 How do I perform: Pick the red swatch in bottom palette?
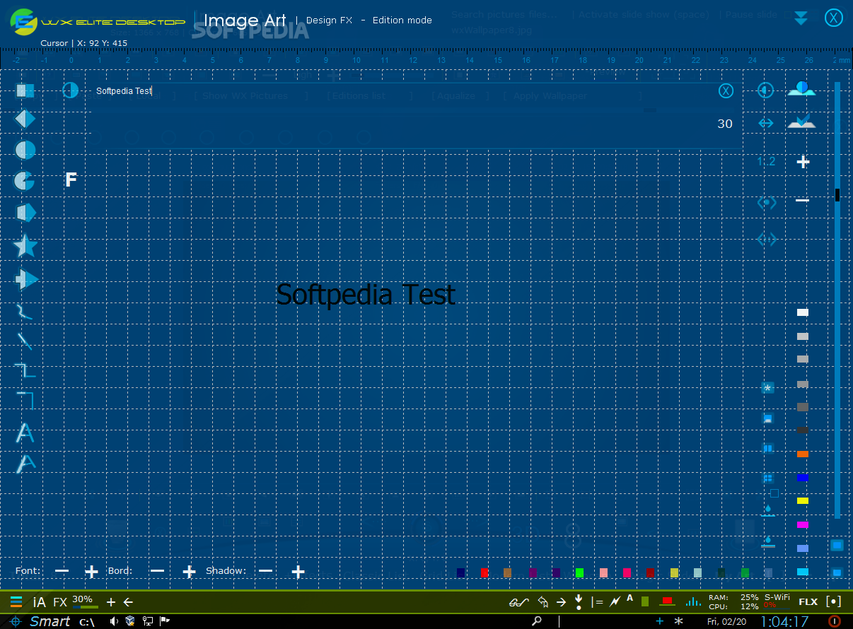(484, 572)
